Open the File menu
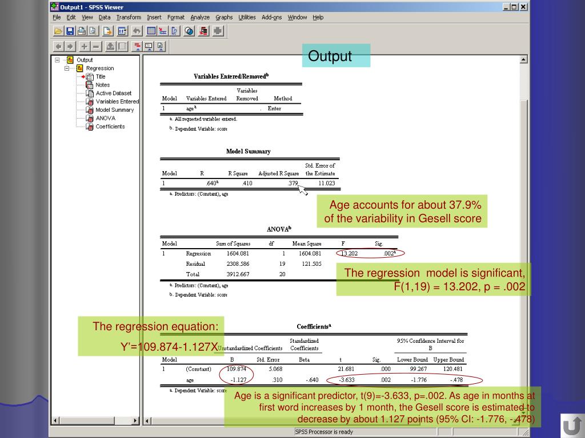Screen dimensions: 585x438 [57, 17]
